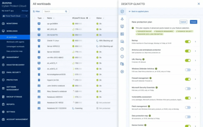Click the Advanced Security pack tag
This screenshot has width=203, height=127.
[x=184, y=31]
